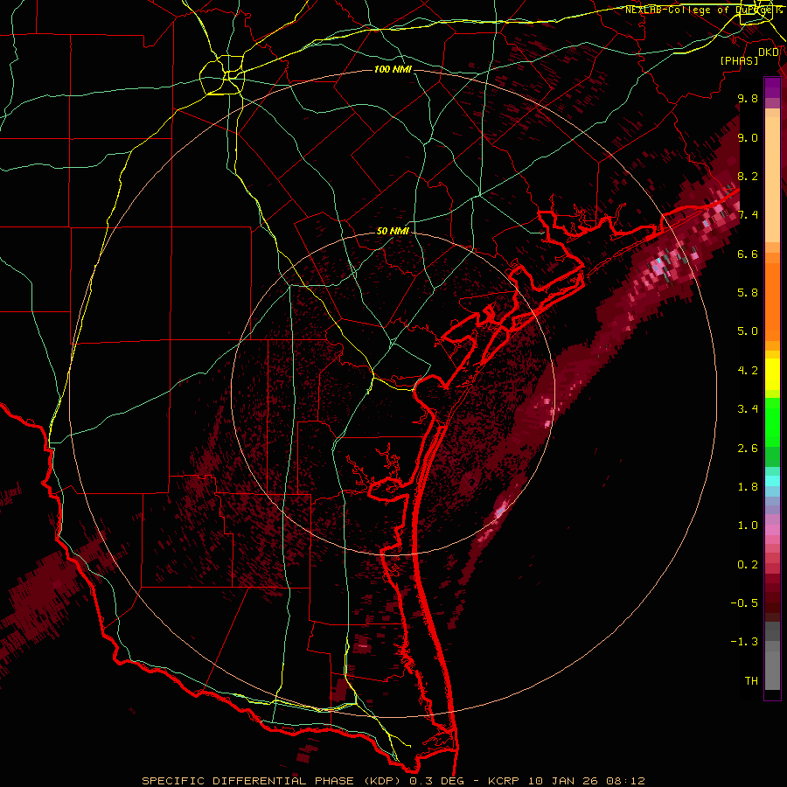Click the 7.4 legend value
787x787 pixels.
click(748, 215)
